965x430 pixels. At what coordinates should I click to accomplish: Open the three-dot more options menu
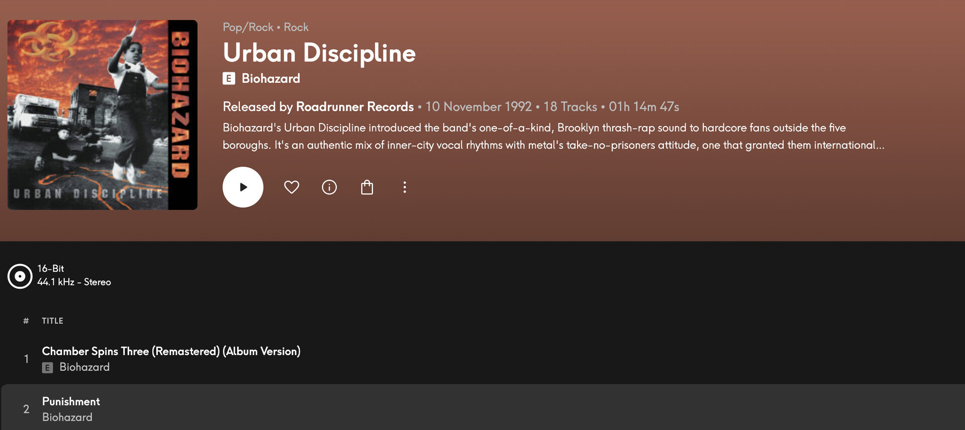pos(405,187)
